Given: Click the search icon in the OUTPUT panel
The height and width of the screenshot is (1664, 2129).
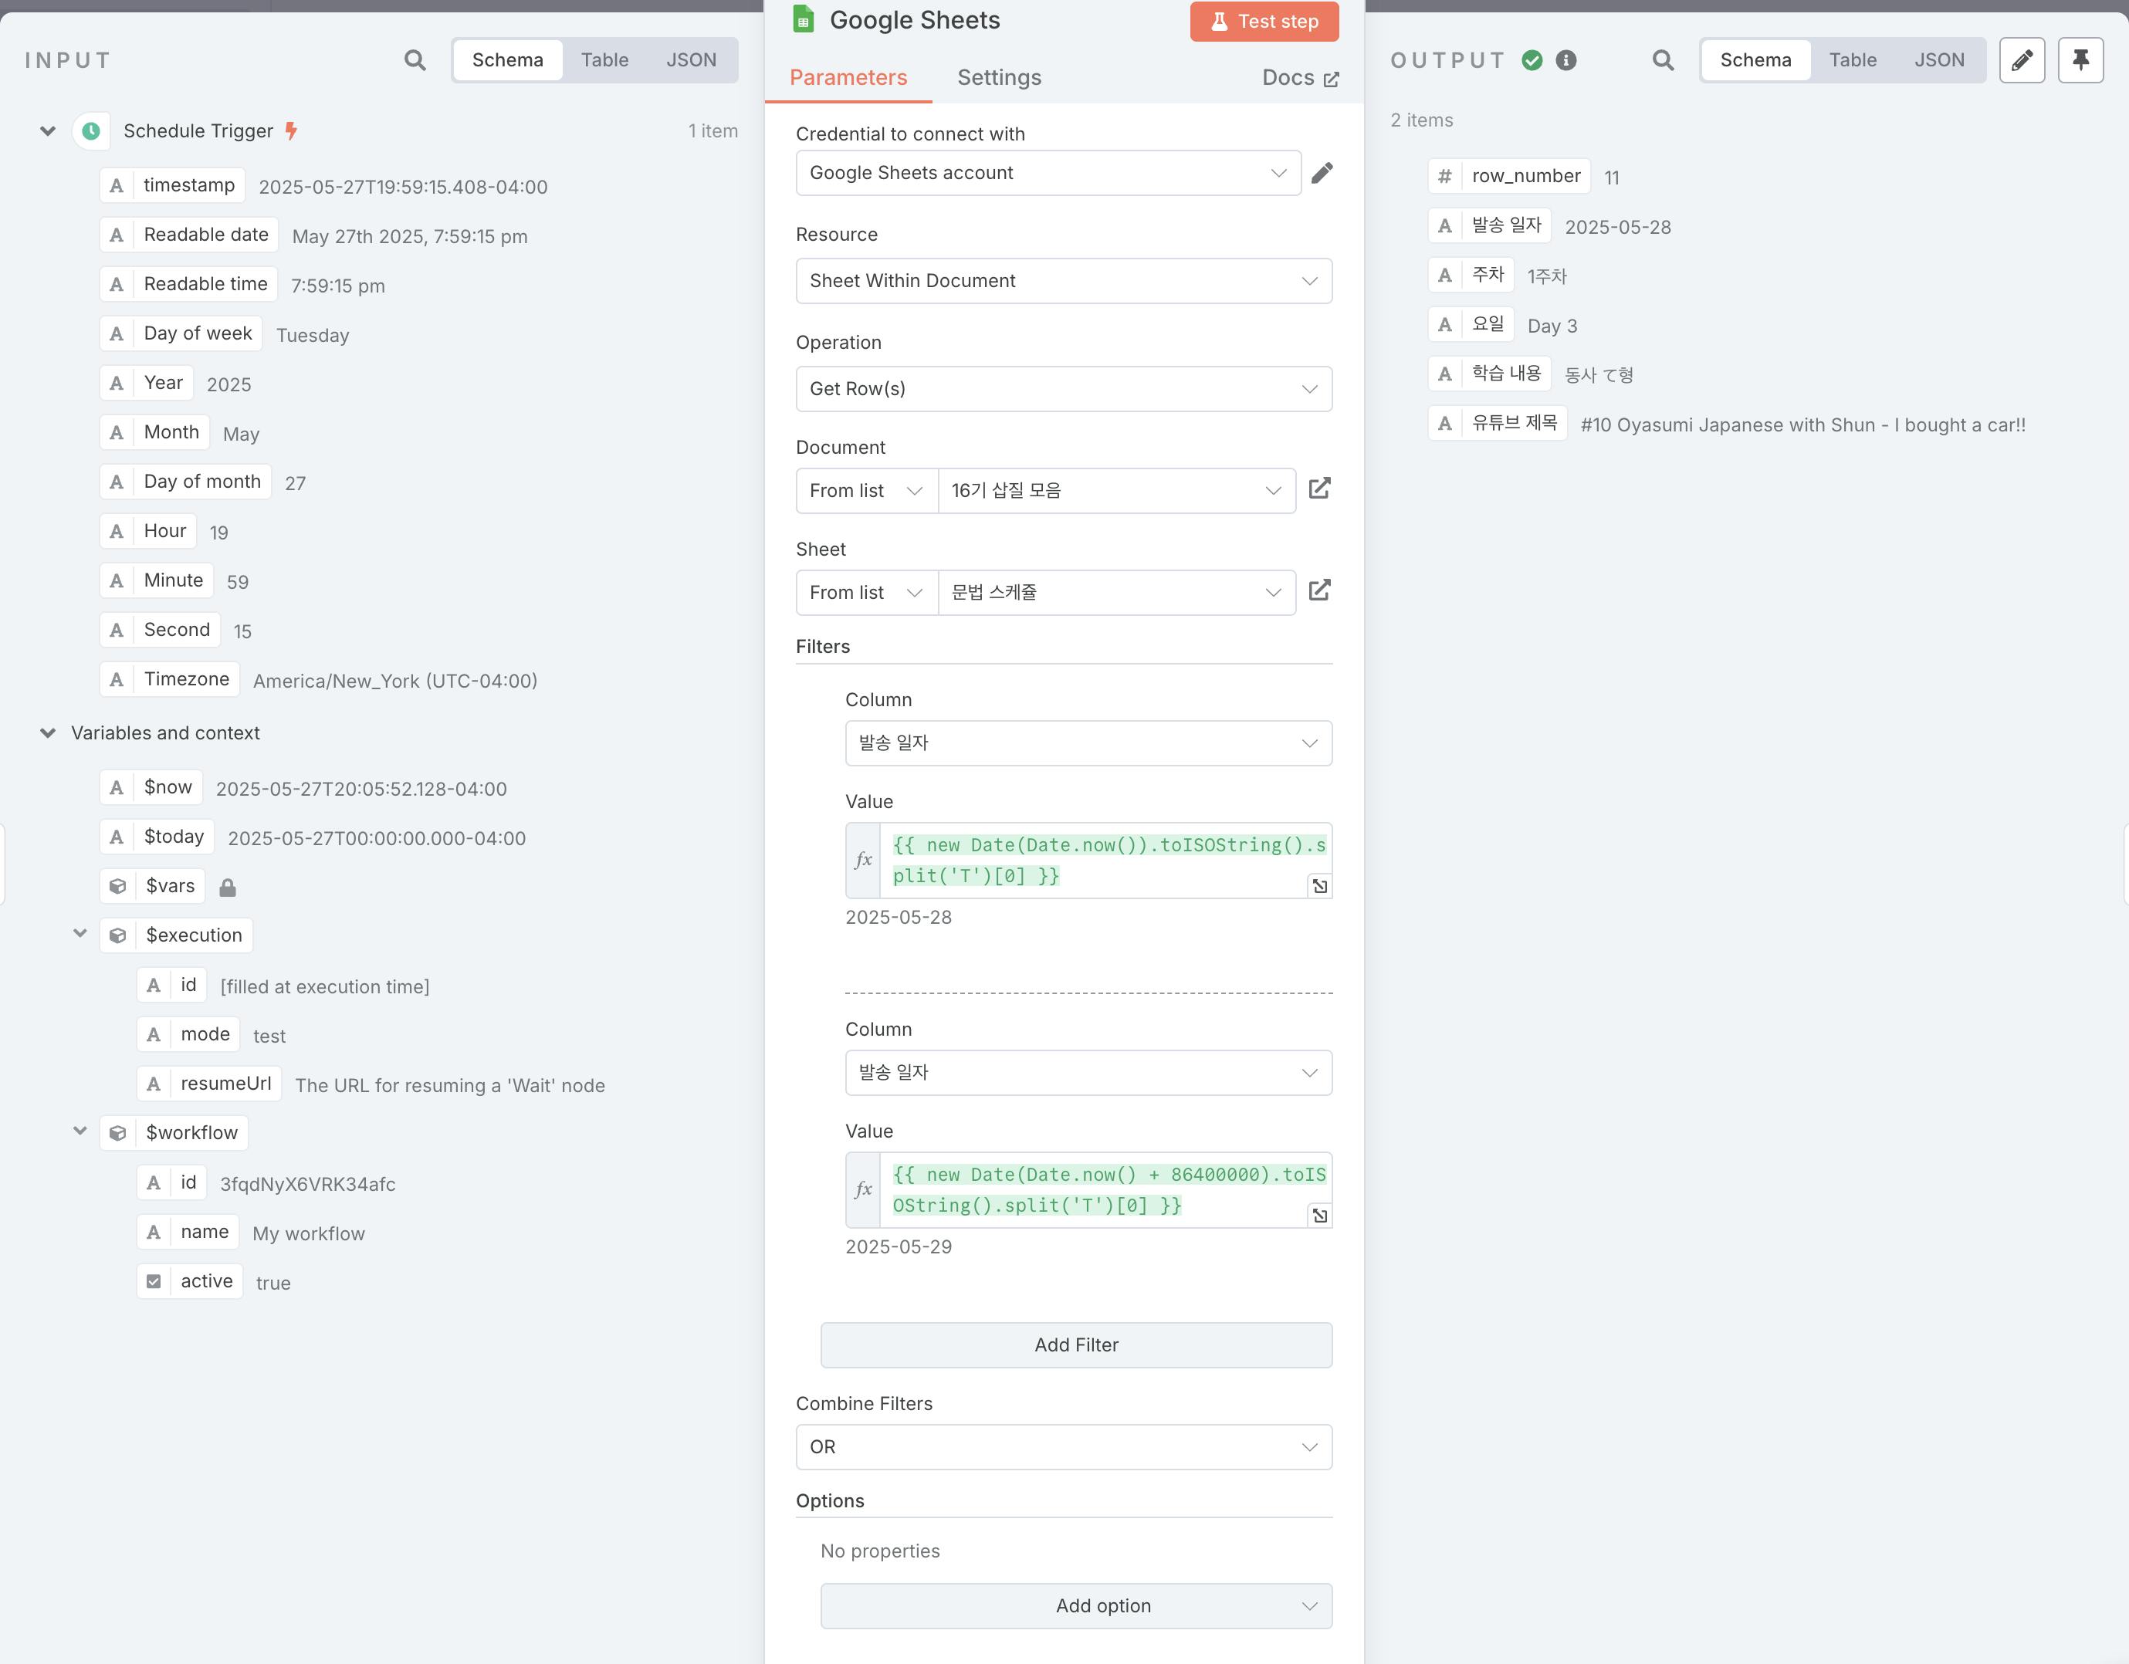Looking at the screenshot, I should point(1663,60).
